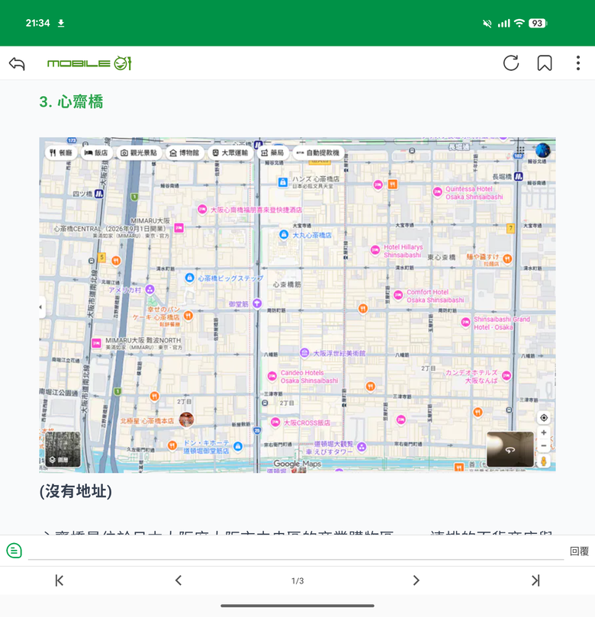This screenshot has height=617, width=595.
Task: Tap the back arrow icon
Action: click(x=17, y=63)
